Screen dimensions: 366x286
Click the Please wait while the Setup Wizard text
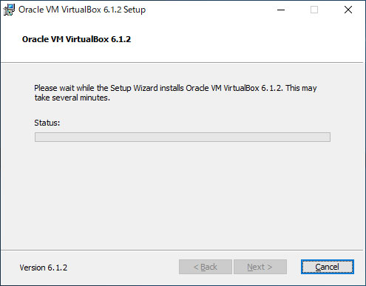(x=109, y=88)
